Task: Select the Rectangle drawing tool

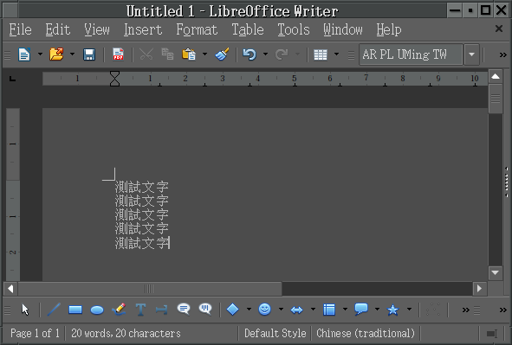Action: 75,310
